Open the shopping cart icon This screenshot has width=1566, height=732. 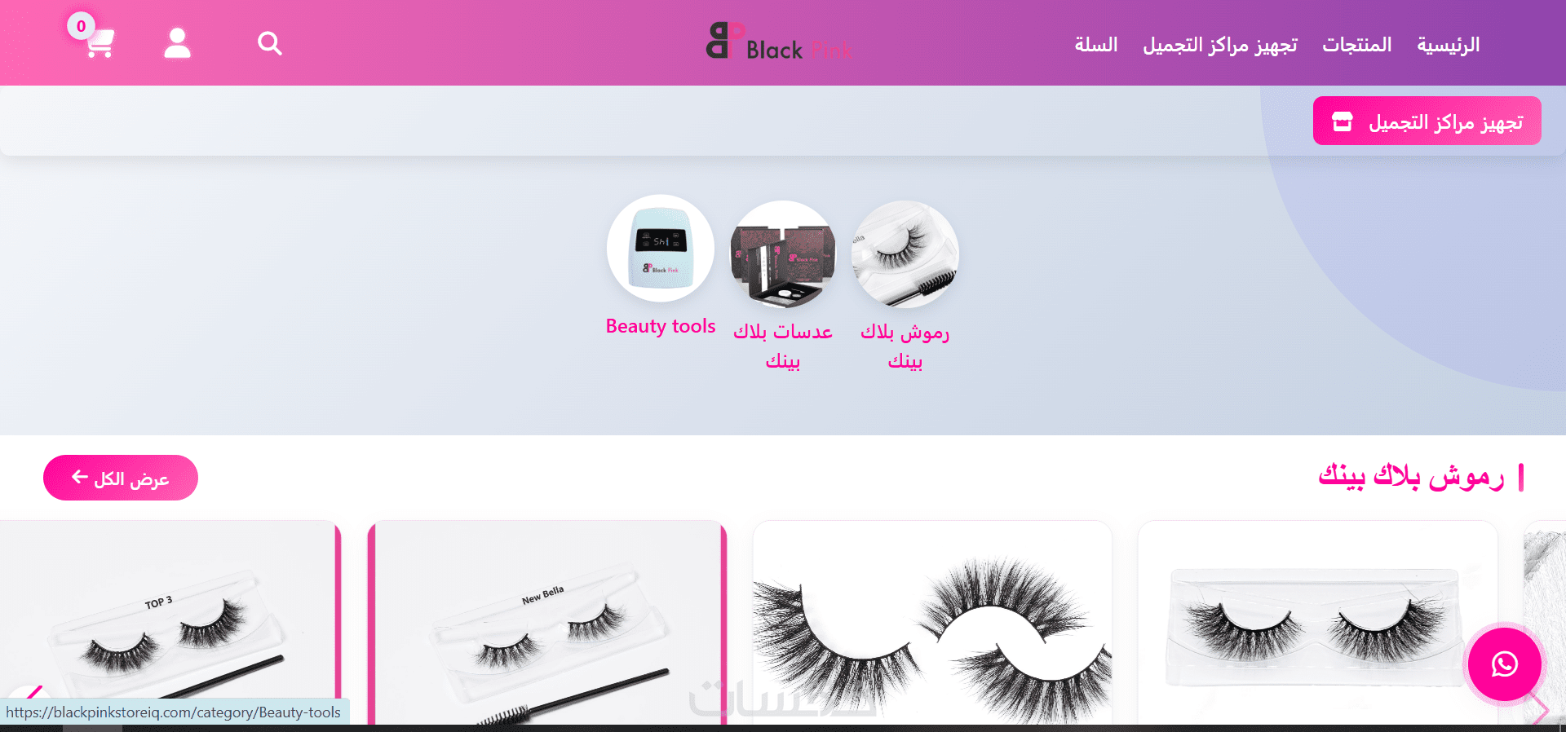100,44
